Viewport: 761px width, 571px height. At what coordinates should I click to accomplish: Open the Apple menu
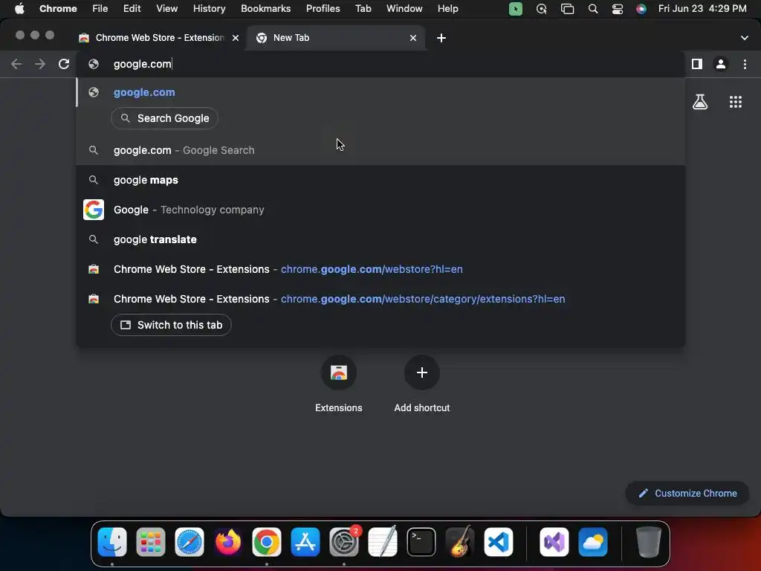pos(19,9)
